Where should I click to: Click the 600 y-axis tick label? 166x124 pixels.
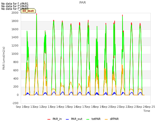pos(16,71)
